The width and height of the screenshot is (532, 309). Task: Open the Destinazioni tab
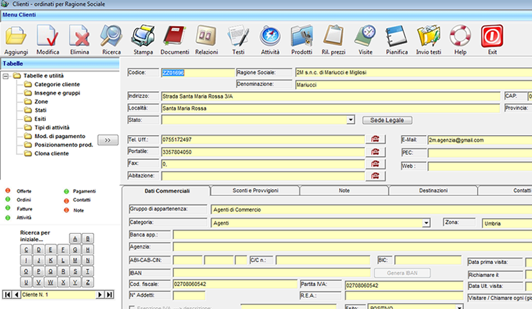point(433,190)
